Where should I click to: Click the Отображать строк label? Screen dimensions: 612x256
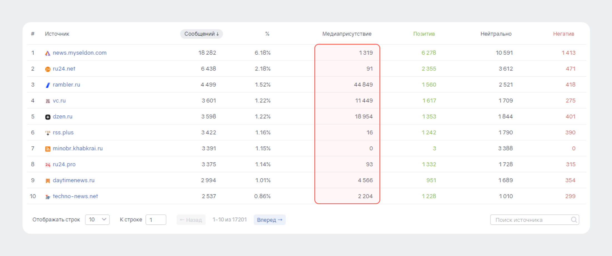pyautogui.click(x=56, y=220)
